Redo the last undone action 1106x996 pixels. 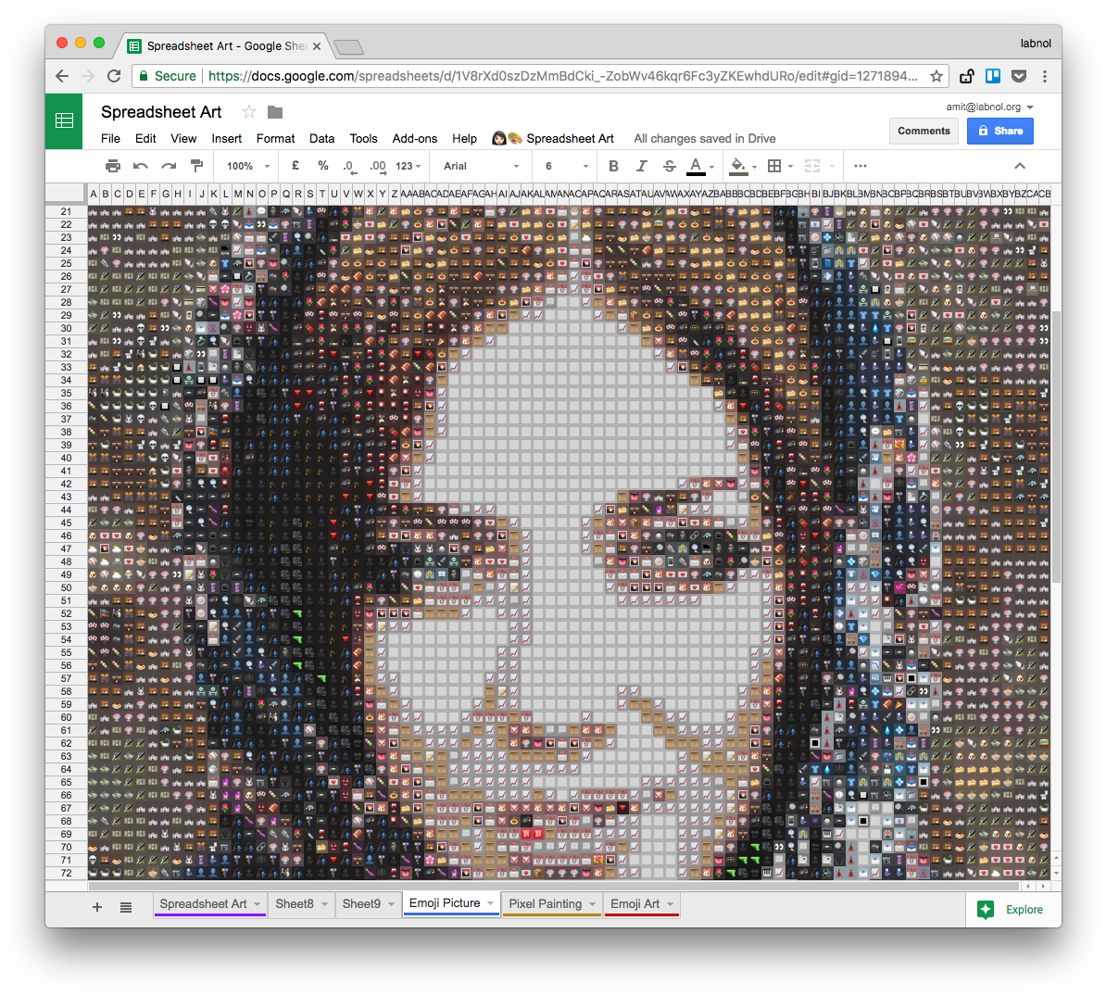click(169, 166)
